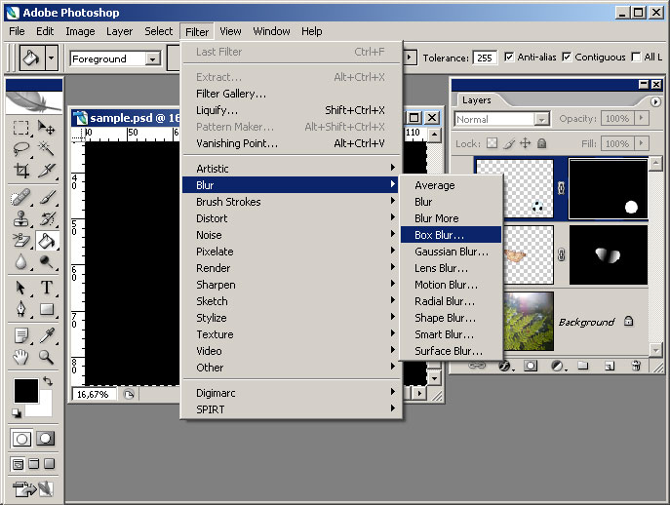Screen dimensions: 670x505
Task: Select the Notes tool
Action: pos(20,335)
